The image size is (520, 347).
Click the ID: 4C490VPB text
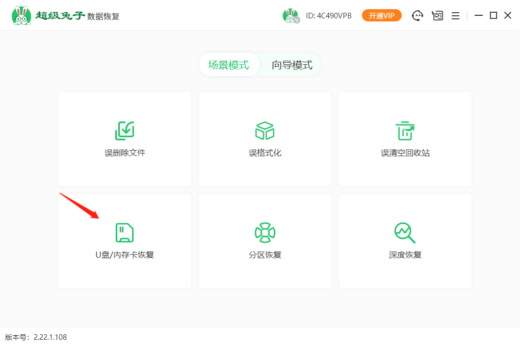point(329,16)
